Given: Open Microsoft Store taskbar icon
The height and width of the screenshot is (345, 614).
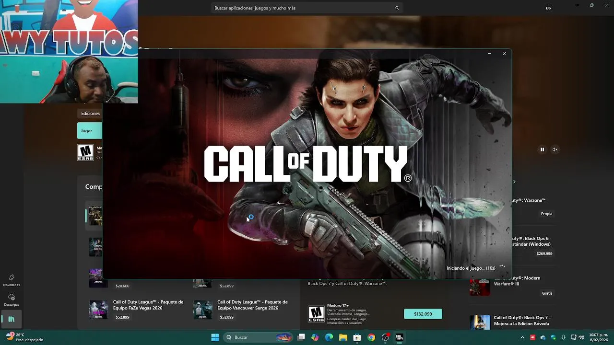Looking at the screenshot, I should 357,337.
